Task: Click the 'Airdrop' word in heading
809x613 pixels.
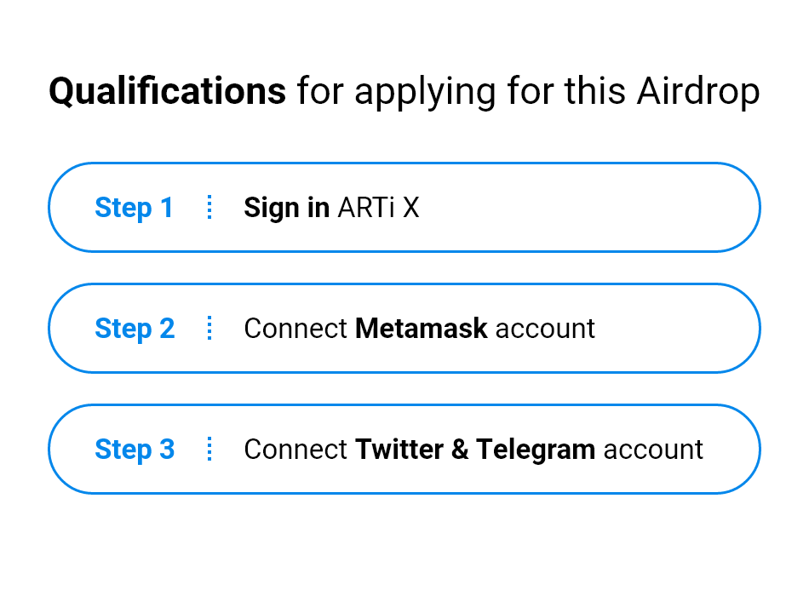Action: [x=698, y=92]
